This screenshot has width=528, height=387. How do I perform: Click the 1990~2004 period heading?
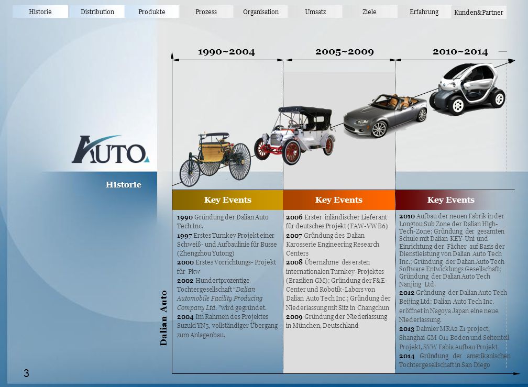227,52
